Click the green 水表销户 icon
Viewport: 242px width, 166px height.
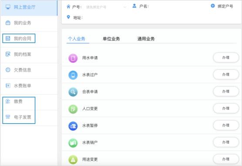click(73, 142)
